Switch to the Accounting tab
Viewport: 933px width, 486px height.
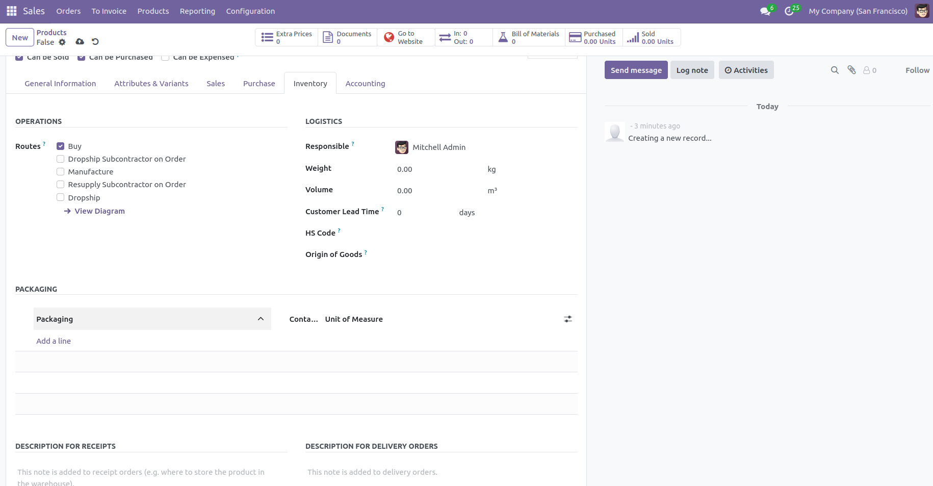click(365, 84)
